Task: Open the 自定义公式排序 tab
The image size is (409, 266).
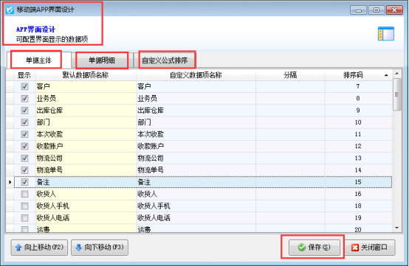Action: pyautogui.click(x=165, y=60)
